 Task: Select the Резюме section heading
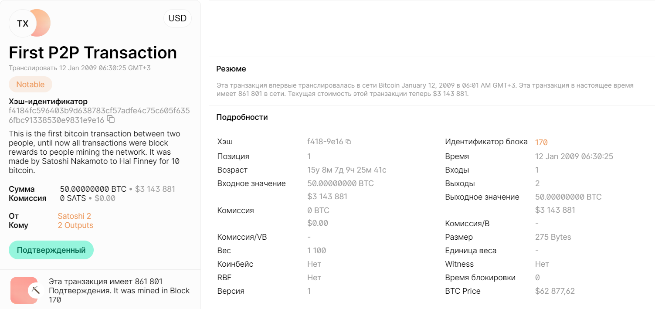click(231, 69)
